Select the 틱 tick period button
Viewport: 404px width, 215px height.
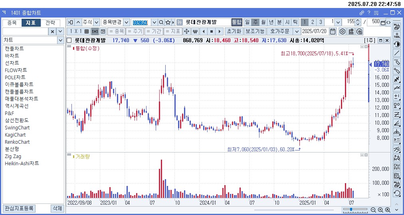tap(295, 22)
